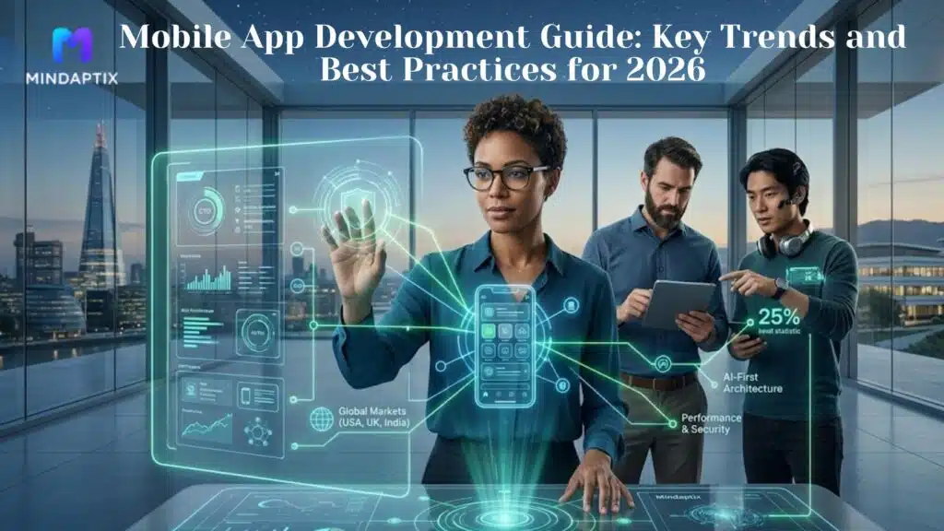
Task: Click the green bar chart on the dashboard
Action: click(x=208, y=279)
